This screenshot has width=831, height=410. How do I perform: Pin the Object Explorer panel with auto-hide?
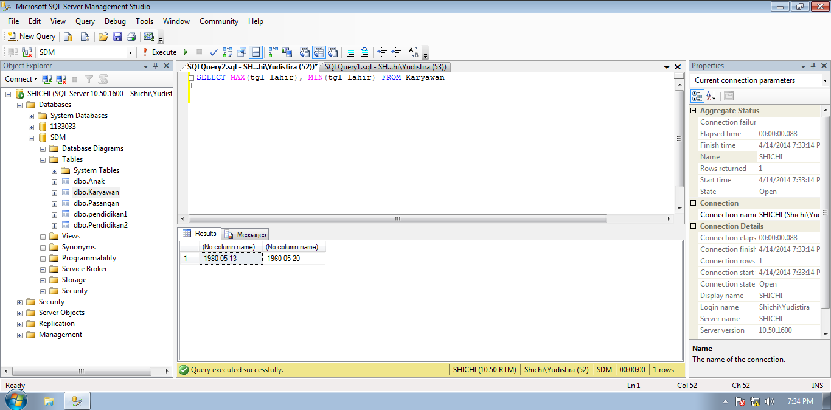156,66
